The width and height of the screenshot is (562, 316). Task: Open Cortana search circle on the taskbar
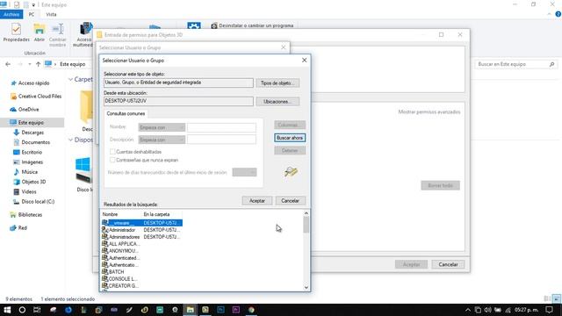tap(22, 310)
